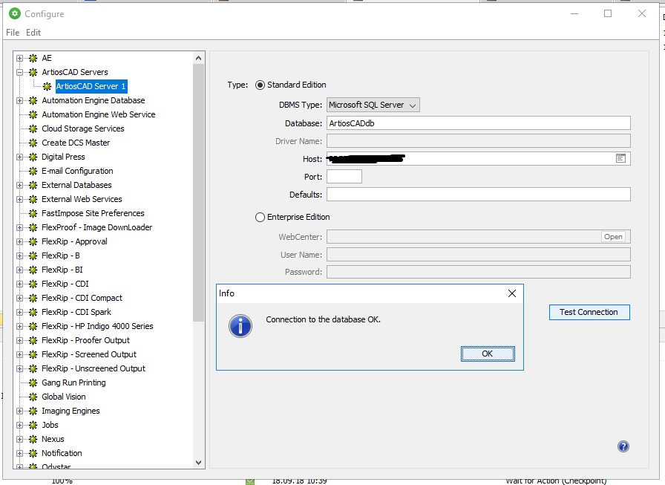This screenshot has height=485, width=665.
Task: Minimize the Configure window
Action: tap(574, 13)
